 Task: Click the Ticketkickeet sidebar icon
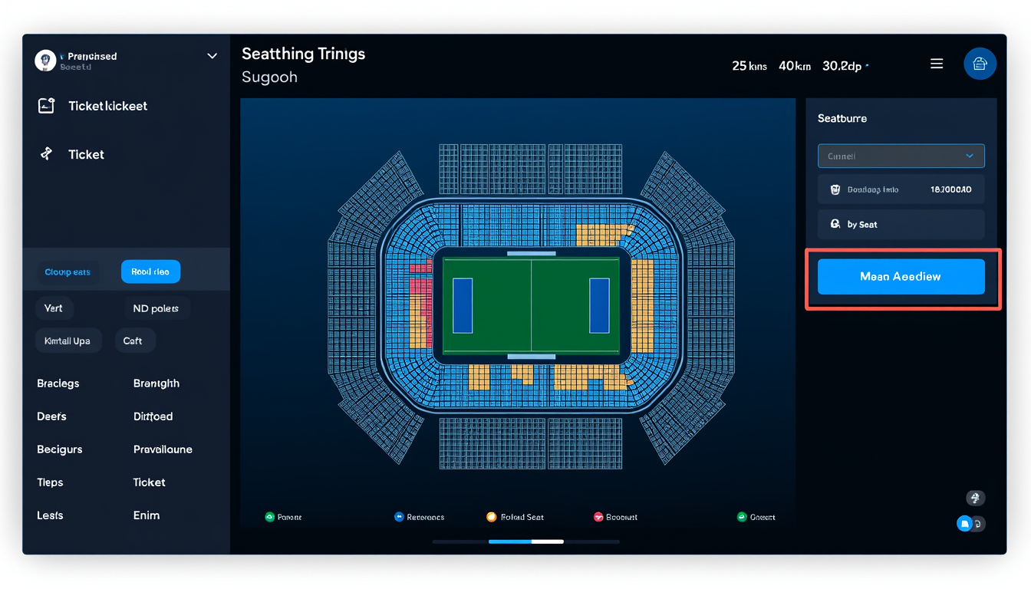(x=46, y=106)
